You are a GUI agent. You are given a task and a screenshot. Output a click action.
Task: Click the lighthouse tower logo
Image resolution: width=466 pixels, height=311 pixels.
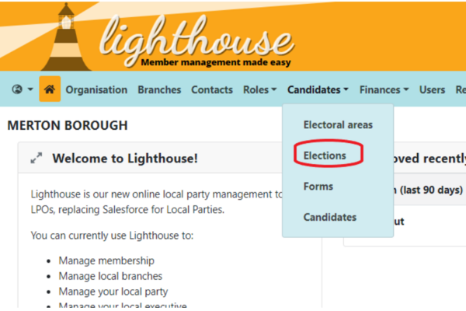[x=66, y=37]
